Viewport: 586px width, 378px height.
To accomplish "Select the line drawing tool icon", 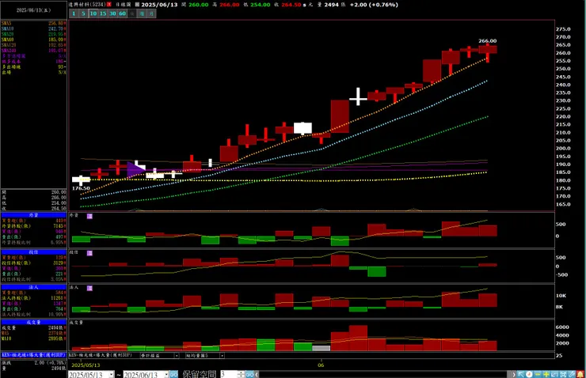I will 572,374.
